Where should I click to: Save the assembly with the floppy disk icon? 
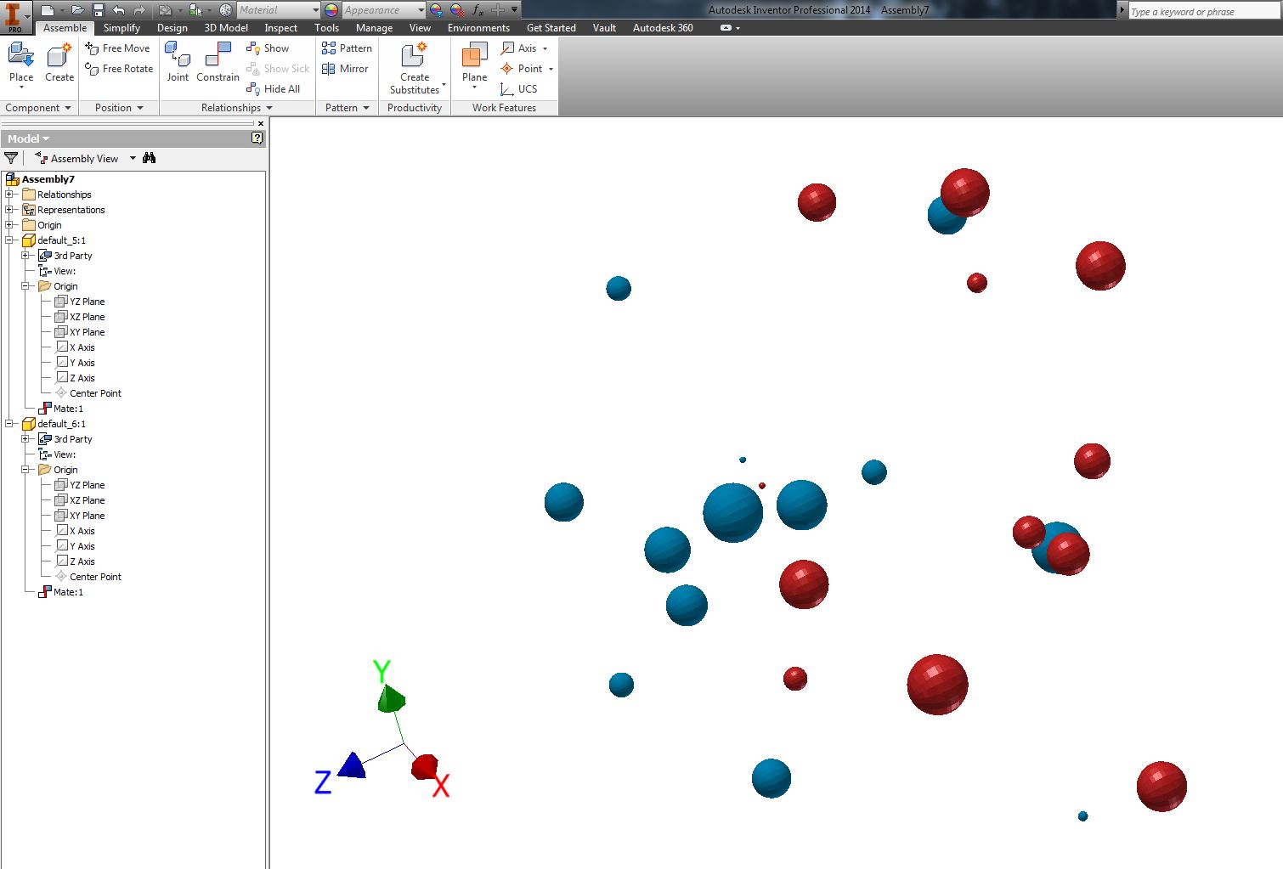click(99, 10)
